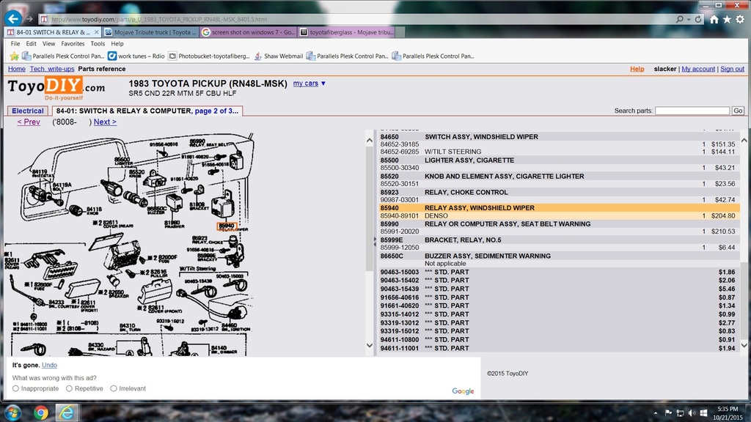Go to the Next diagram page

pos(105,122)
